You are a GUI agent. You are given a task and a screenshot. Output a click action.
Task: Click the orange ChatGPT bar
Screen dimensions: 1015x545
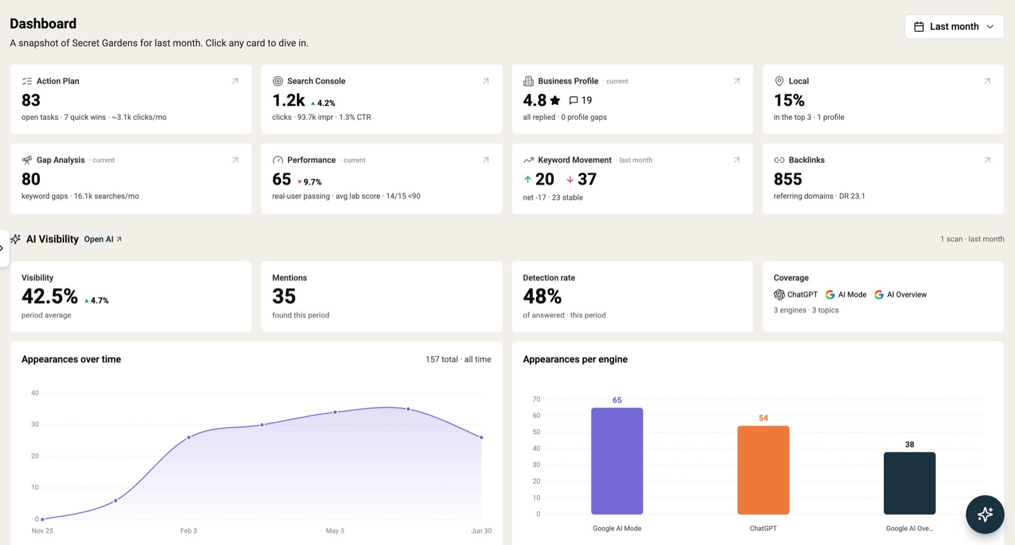coord(763,469)
